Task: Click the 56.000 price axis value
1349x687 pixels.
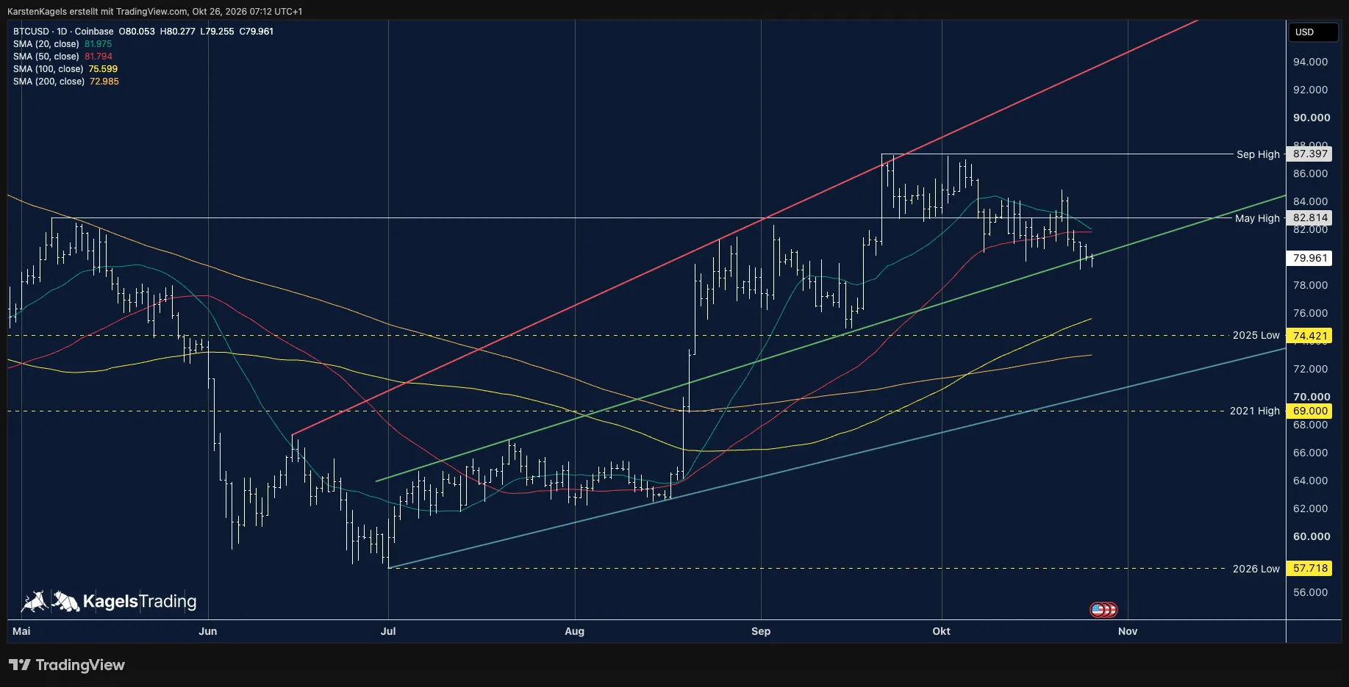Action: [x=1311, y=592]
